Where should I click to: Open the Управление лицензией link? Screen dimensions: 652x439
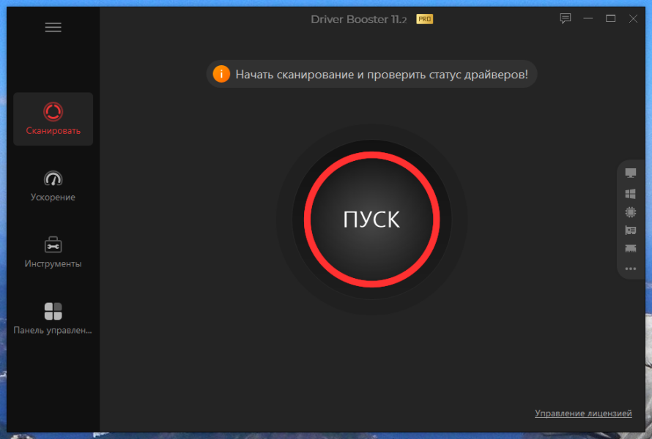[x=583, y=413]
